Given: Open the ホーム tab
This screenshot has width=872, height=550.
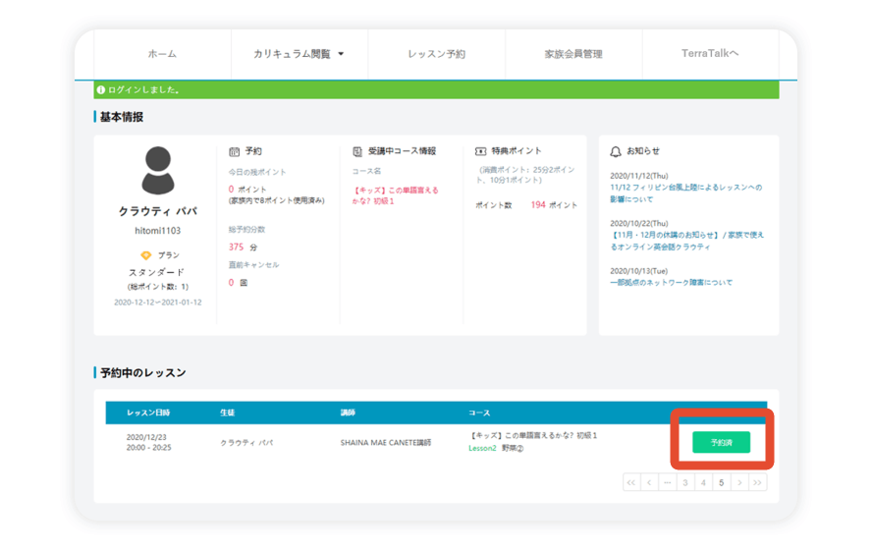Looking at the screenshot, I should pyautogui.click(x=162, y=54).
